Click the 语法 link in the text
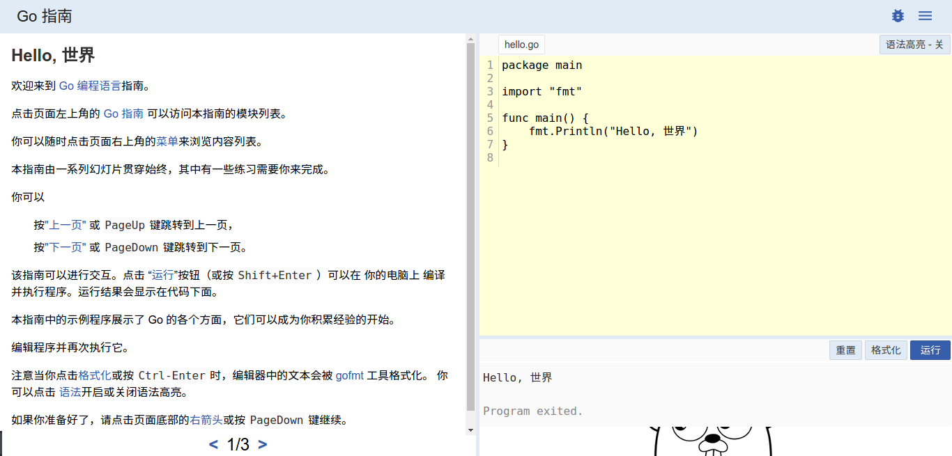 tap(70, 392)
